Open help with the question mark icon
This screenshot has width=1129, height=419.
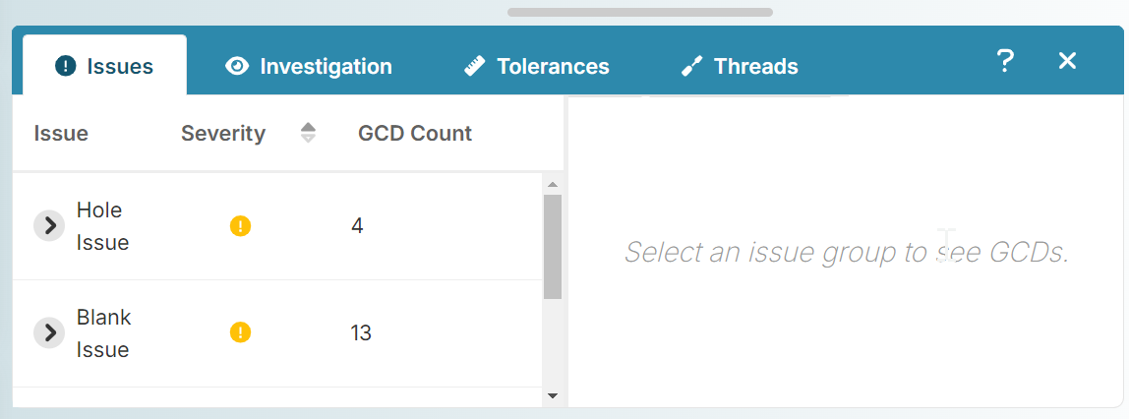coord(1005,61)
